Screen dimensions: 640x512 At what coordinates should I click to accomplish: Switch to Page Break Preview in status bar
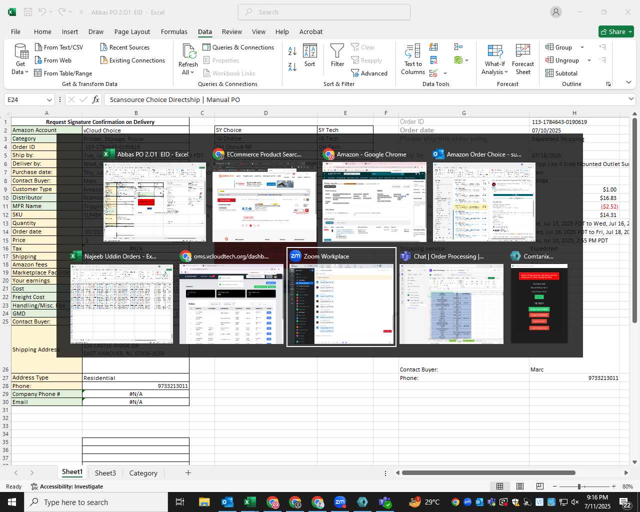pos(539,486)
